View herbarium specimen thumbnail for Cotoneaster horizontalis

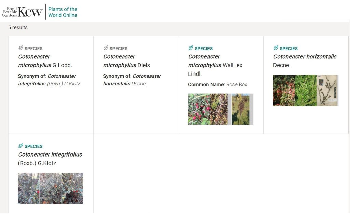coord(327,91)
